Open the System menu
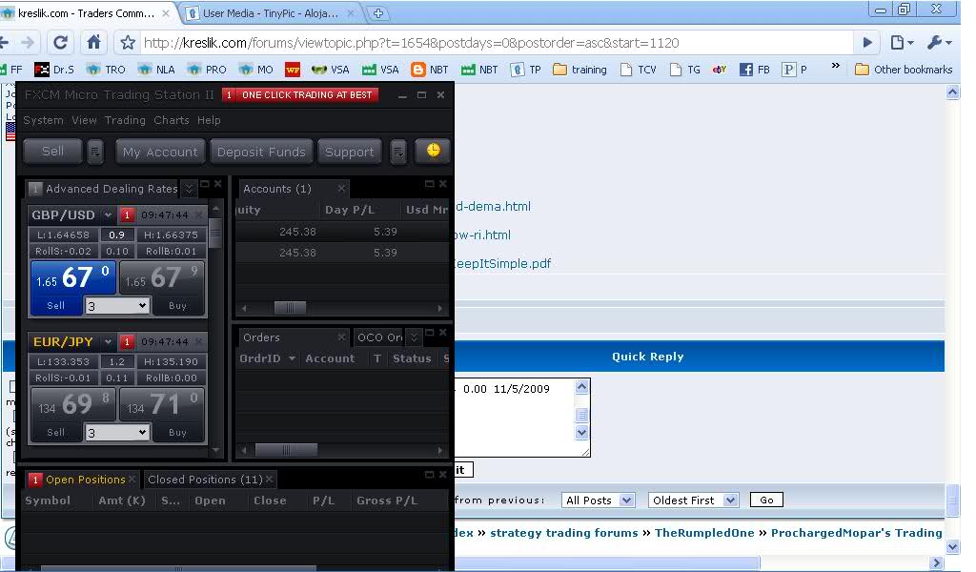Screen dimensions: 976x572 coord(43,120)
